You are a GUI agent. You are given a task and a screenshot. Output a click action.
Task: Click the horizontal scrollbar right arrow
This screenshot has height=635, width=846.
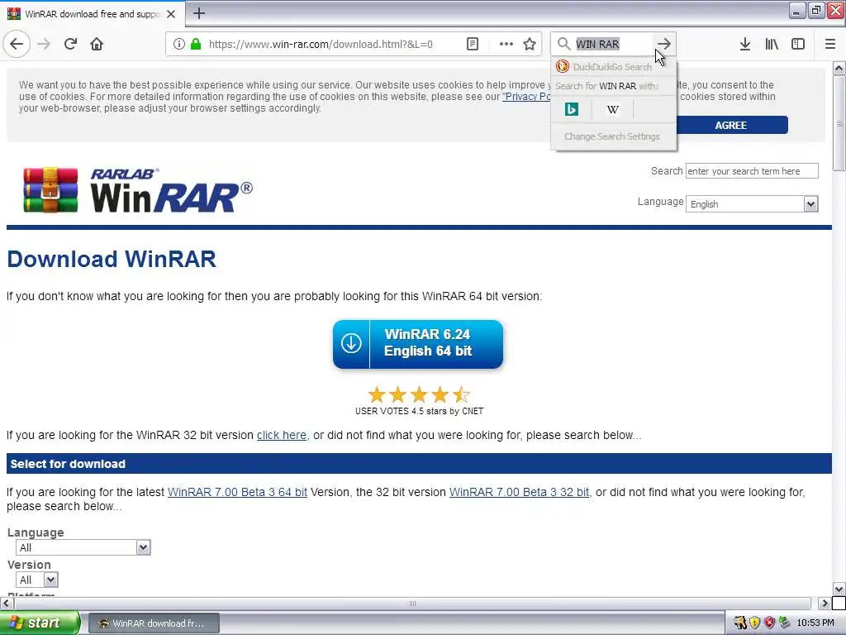click(825, 603)
